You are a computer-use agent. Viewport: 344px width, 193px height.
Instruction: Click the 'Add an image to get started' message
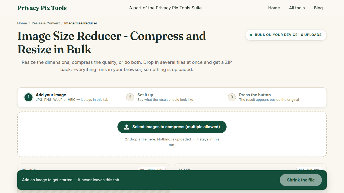[71, 180]
